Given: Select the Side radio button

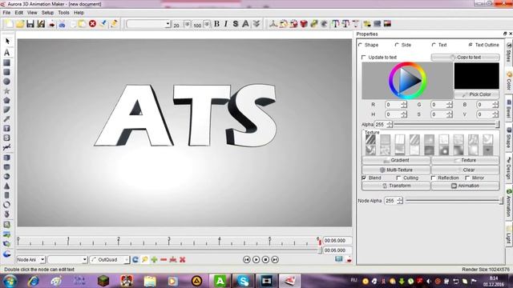Looking at the screenshot, I should pos(397,45).
